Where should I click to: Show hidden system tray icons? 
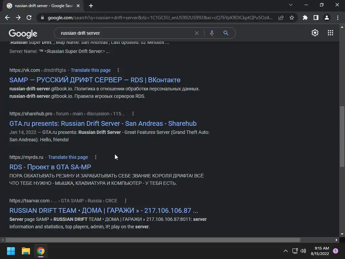click(x=286, y=251)
